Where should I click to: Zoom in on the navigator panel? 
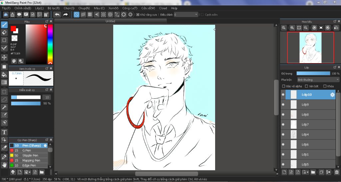coord(292,28)
